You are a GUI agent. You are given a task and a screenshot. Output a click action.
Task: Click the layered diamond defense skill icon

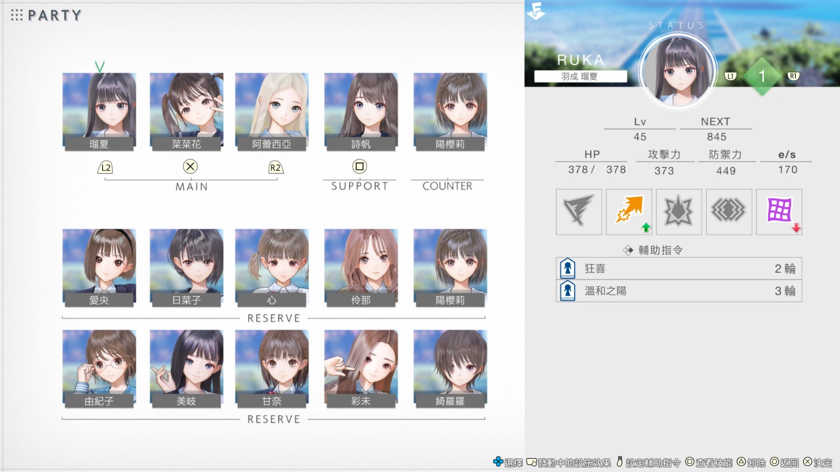coord(729,212)
